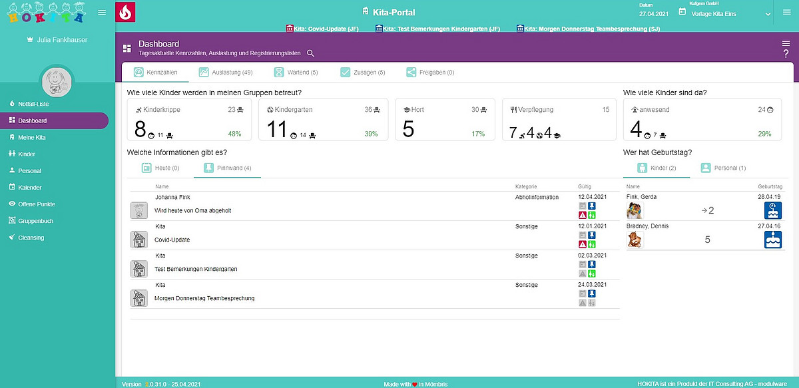Viewport: 799px width, 388px height.
Task: Toggle the gray calendar icon on Johanna Fink row
Action: pyautogui.click(x=583, y=206)
